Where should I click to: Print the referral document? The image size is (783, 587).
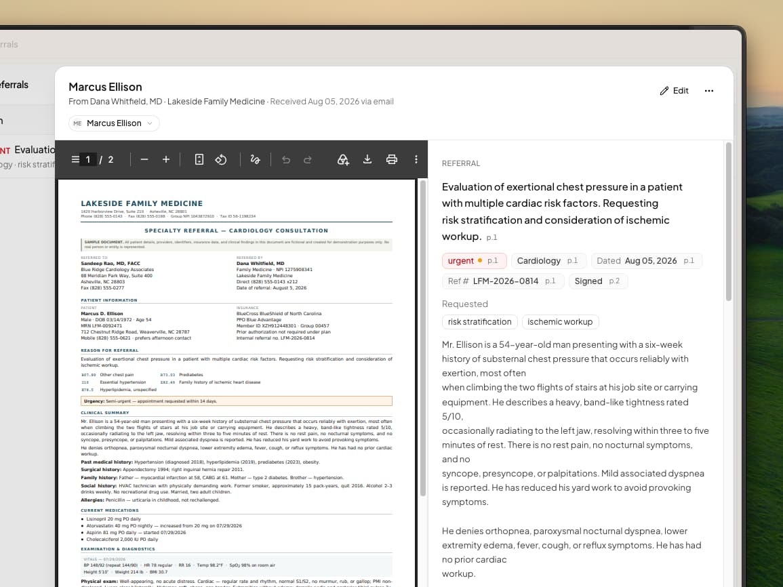pos(392,159)
